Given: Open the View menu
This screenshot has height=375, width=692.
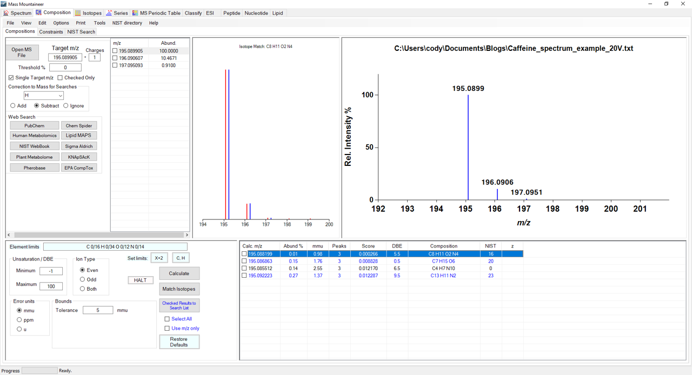Looking at the screenshot, I should pyautogui.click(x=26, y=23).
